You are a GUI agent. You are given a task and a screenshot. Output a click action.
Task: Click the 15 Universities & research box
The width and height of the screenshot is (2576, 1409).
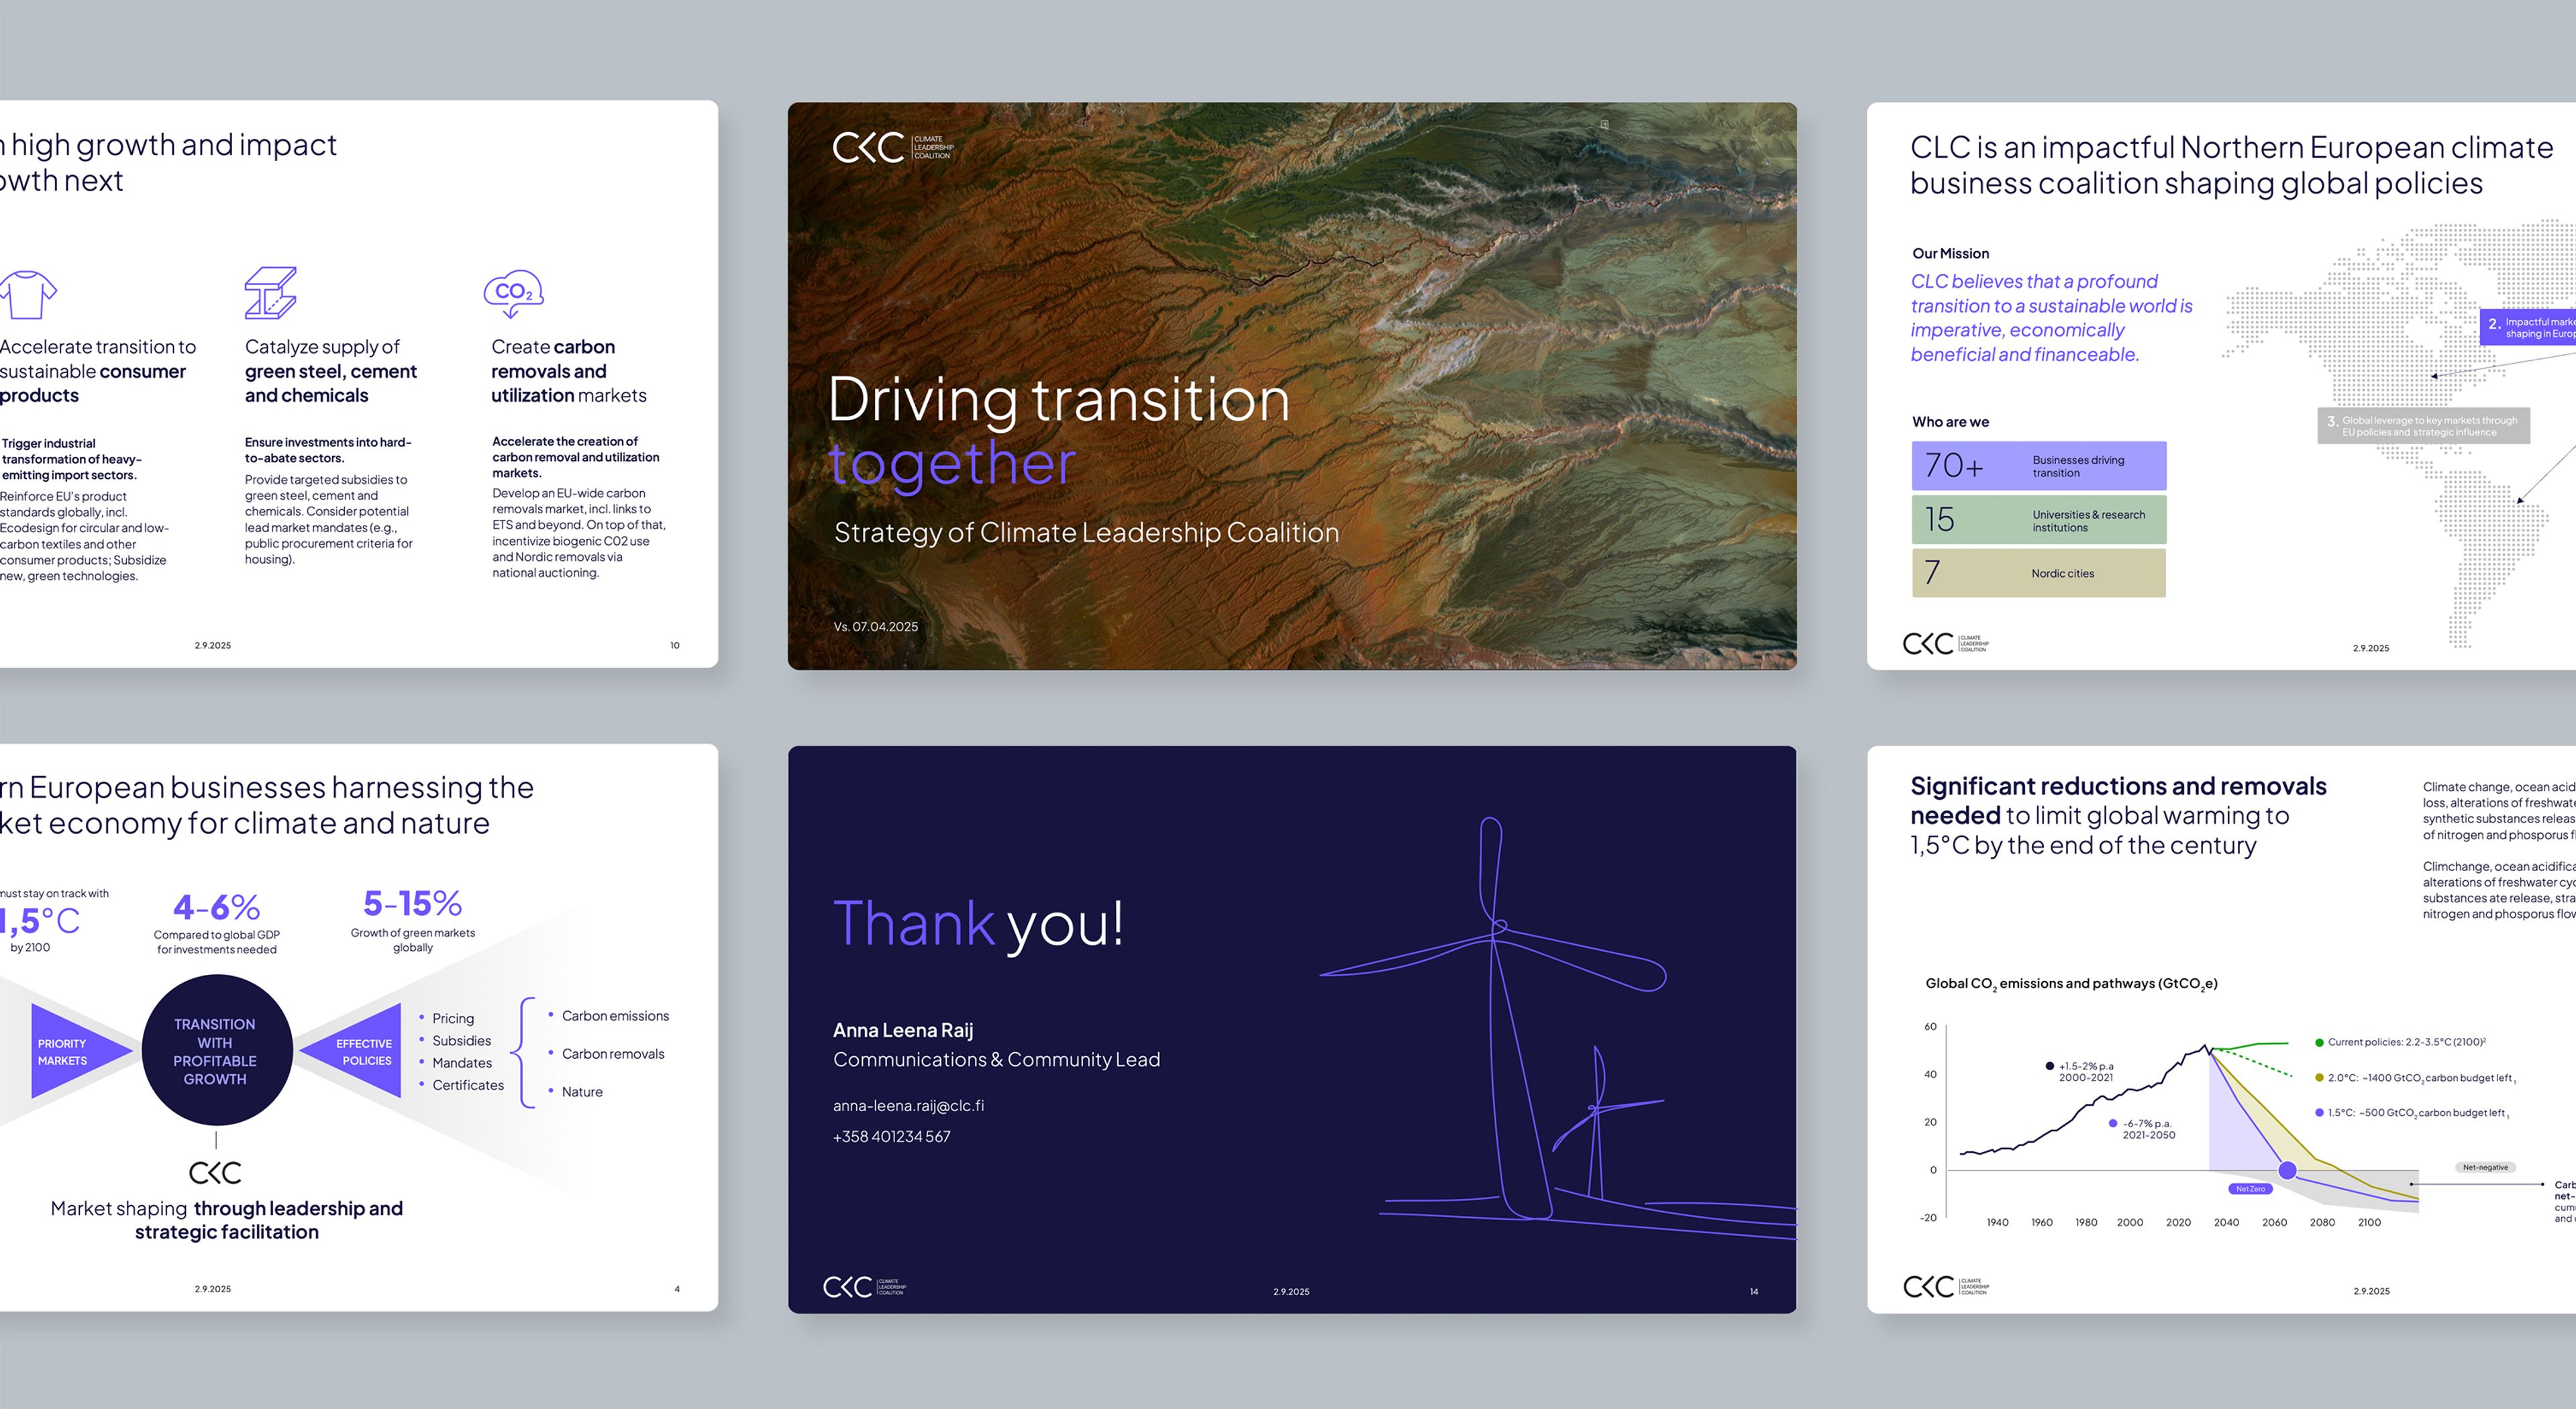[x=2038, y=520]
